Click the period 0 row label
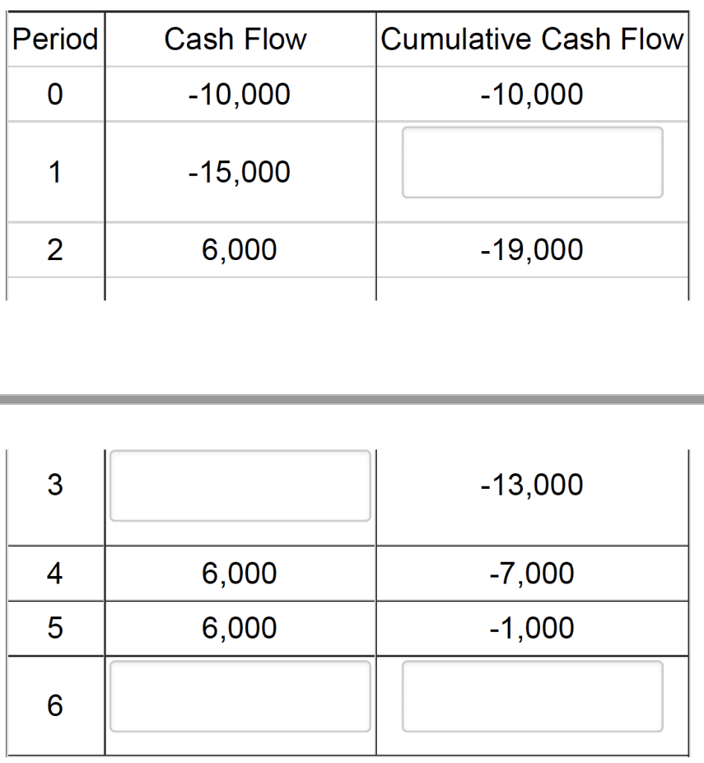This screenshot has width=704, height=763. (55, 94)
